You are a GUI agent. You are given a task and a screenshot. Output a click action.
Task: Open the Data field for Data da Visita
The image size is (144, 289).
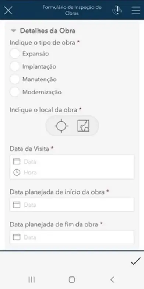click(x=72, y=161)
